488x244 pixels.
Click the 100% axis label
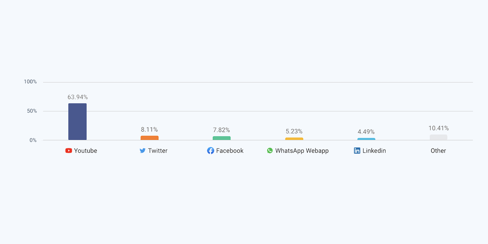30,82
